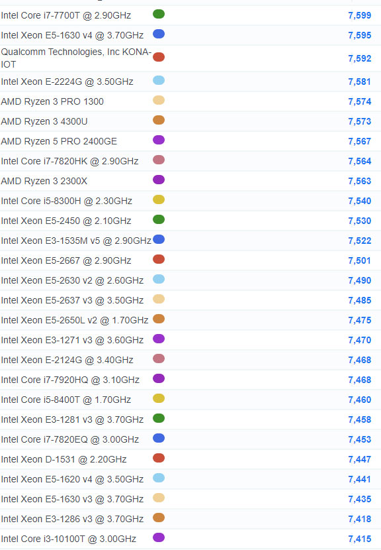Click the green dot beside Xeon E5-2450
Screen dimensions: 381x550
pyautogui.click(x=159, y=219)
